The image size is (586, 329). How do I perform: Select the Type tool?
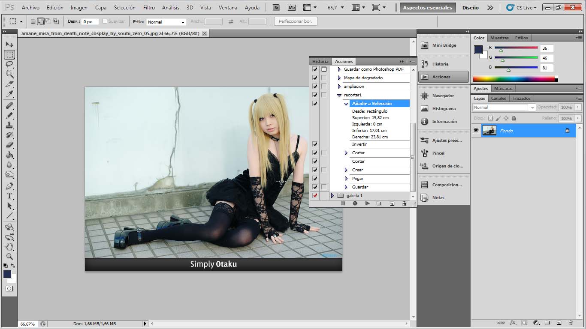point(9,196)
